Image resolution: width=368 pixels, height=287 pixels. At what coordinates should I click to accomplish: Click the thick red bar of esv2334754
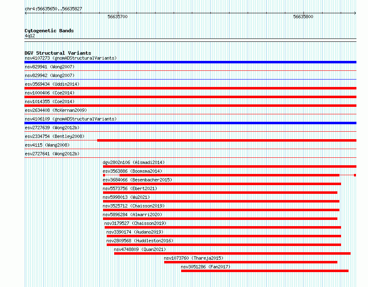tap(227, 140)
